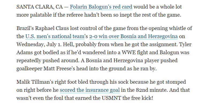199x106 pixels.
Task: Open the U.S. men's national team link
Action: [x=55, y=36]
